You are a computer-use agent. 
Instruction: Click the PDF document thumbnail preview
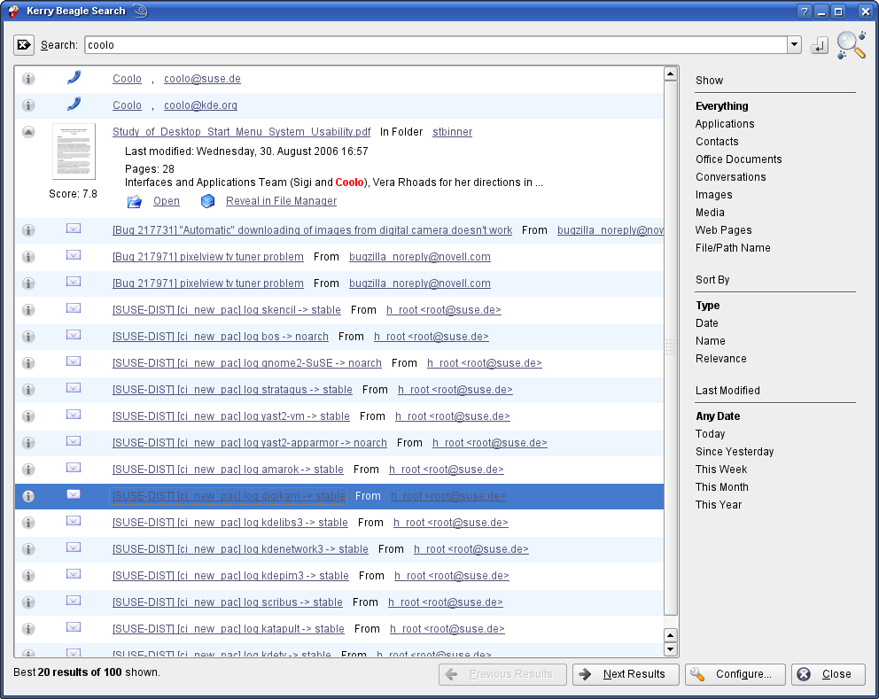[74, 151]
